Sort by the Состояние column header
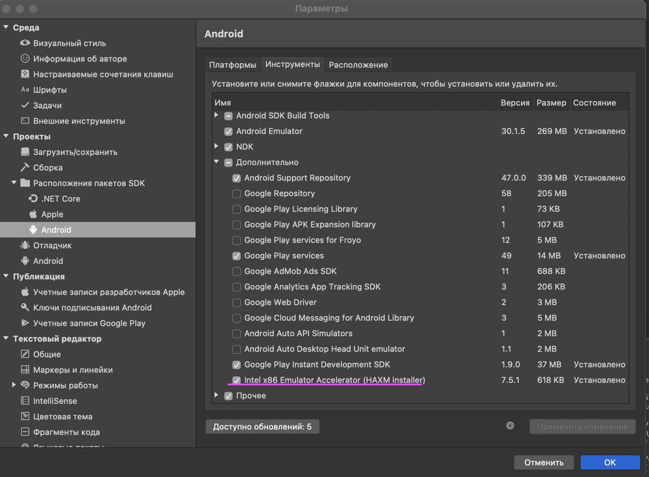Screen dimensions: 649x477 [599, 102]
